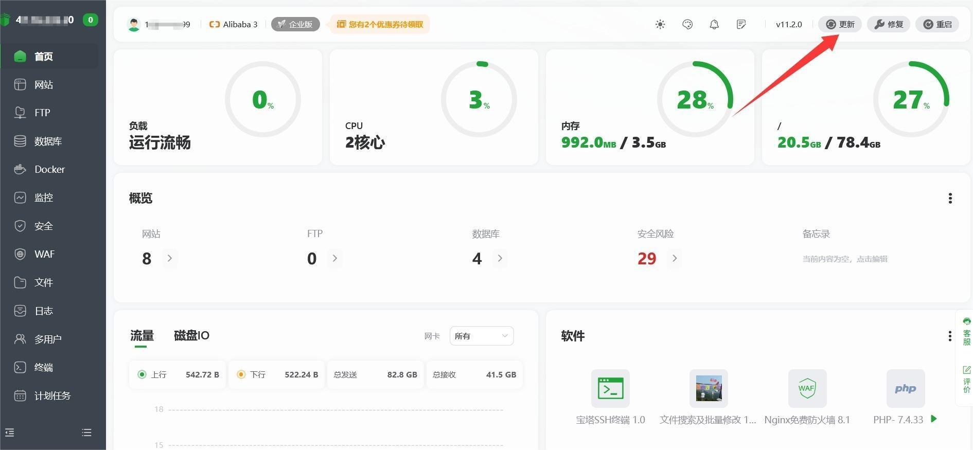Click the memory usage 28% gauge
The image size is (973, 450).
(695, 99)
